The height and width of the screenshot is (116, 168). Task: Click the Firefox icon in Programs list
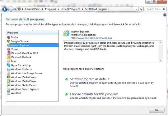(x=9, y=37)
